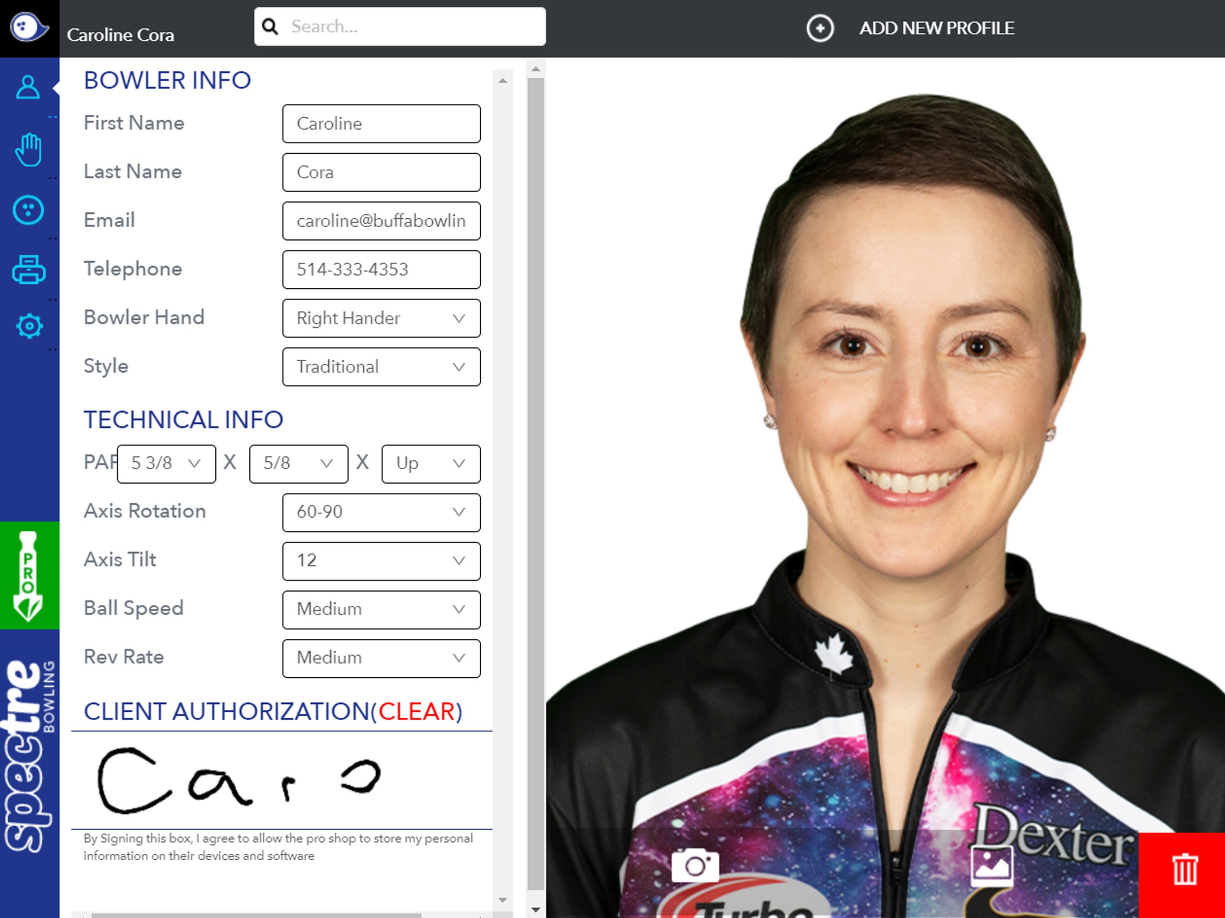Screen dimensions: 1225x918
Task: Open the PAP Up direction dropdown
Action: [x=430, y=464]
